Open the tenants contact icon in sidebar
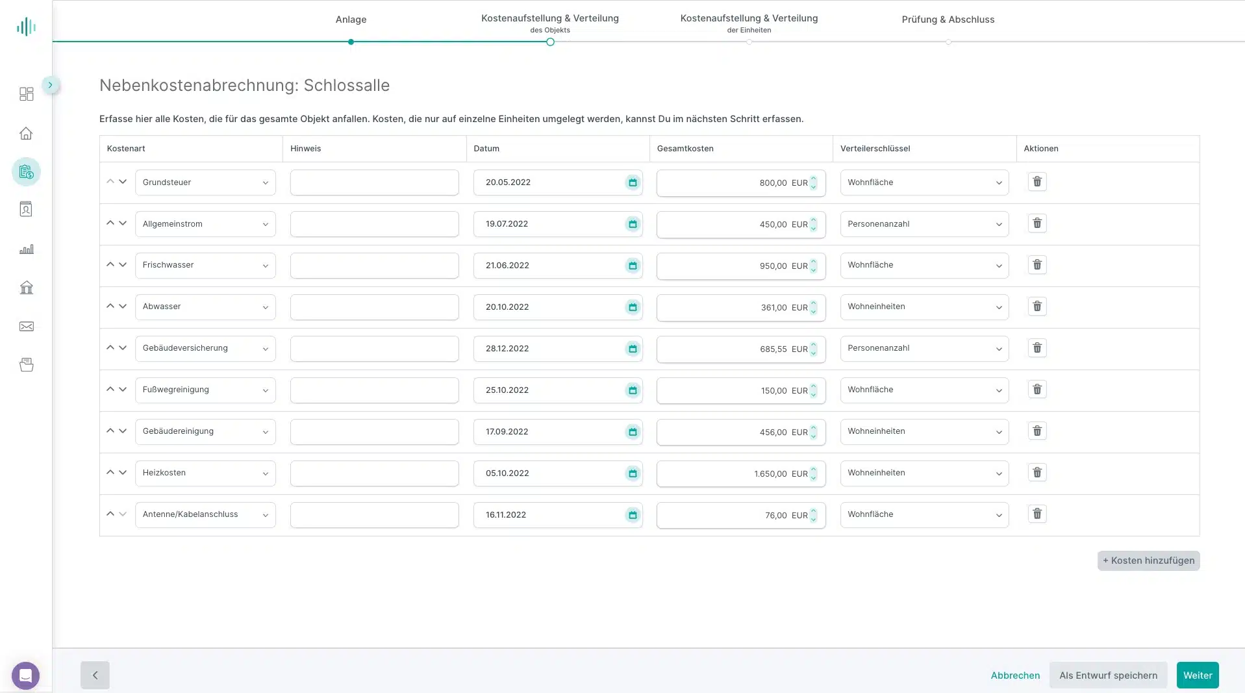The width and height of the screenshot is (1245, 693). coord(26,209)
